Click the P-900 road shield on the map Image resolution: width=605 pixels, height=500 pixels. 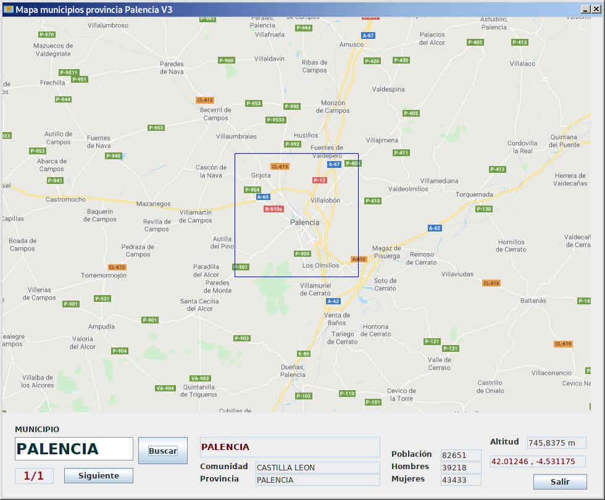(302, 254)
